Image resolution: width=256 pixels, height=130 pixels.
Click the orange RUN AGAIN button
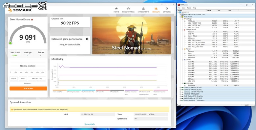point(28,89)
